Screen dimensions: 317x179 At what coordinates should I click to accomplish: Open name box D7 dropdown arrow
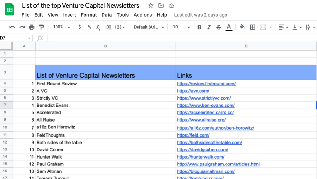pyautogui.click(x=29, y=38)
